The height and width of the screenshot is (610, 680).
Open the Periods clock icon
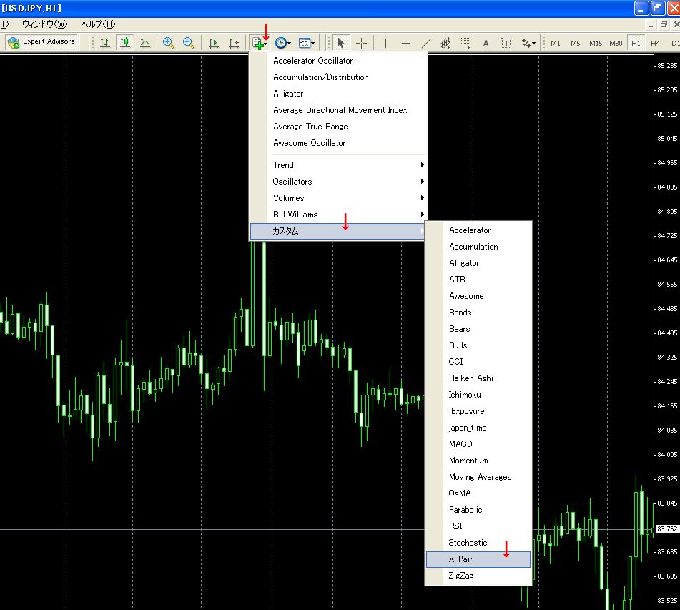point(280,43)
